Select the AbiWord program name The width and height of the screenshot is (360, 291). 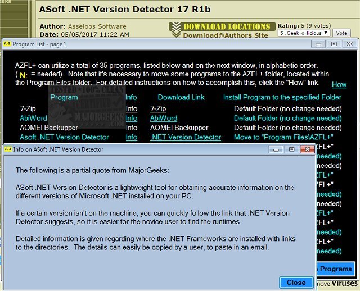point(34,118)
